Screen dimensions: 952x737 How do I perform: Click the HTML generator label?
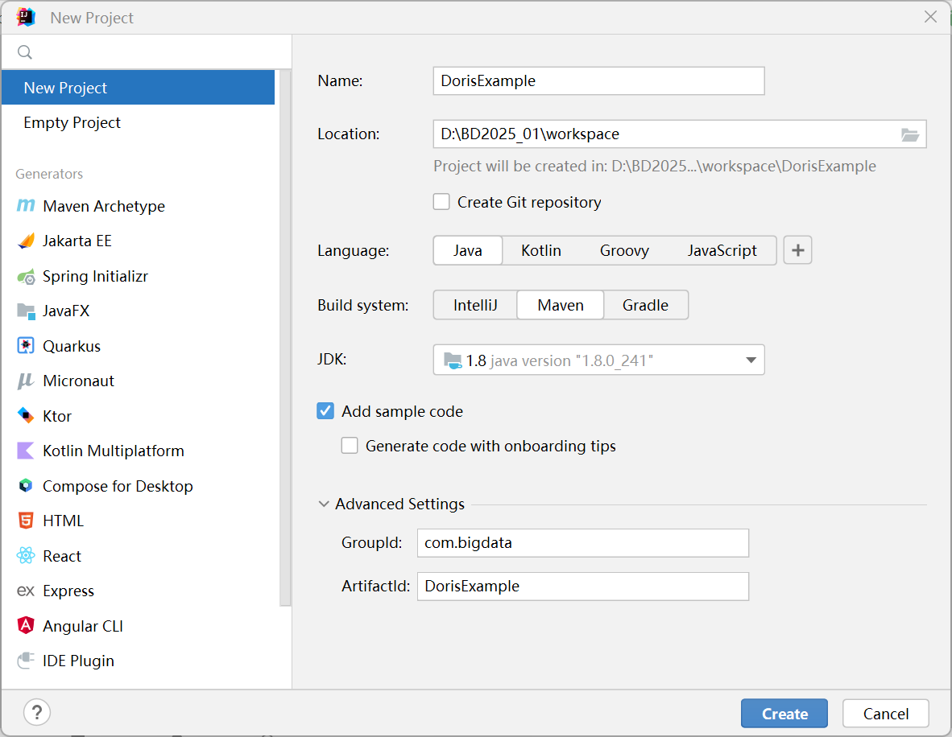click(63, 521)
